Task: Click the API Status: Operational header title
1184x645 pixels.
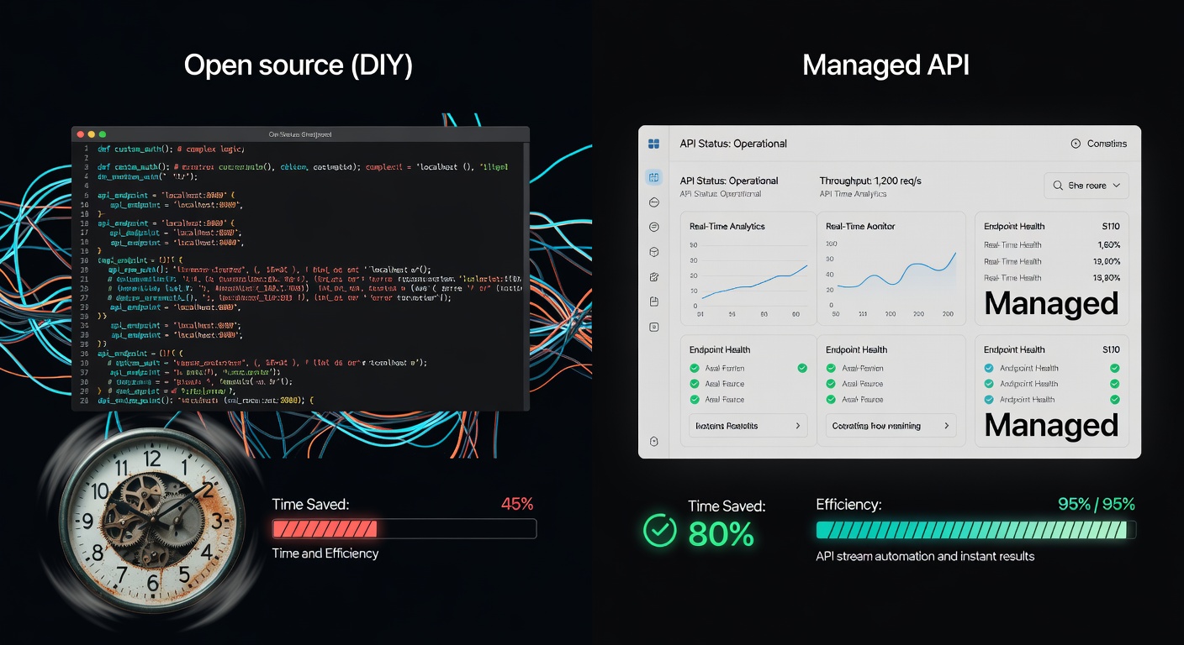Action: pos(732,144)
